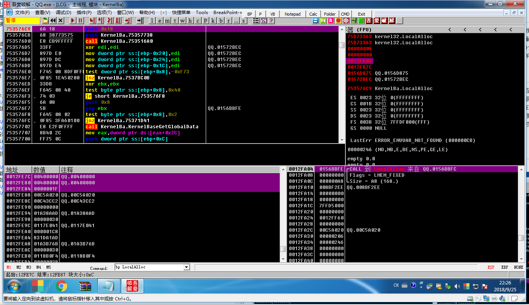Switch to memory dump tab M2
The width and height of the screenshot is (529, 305).
(19, 267)
